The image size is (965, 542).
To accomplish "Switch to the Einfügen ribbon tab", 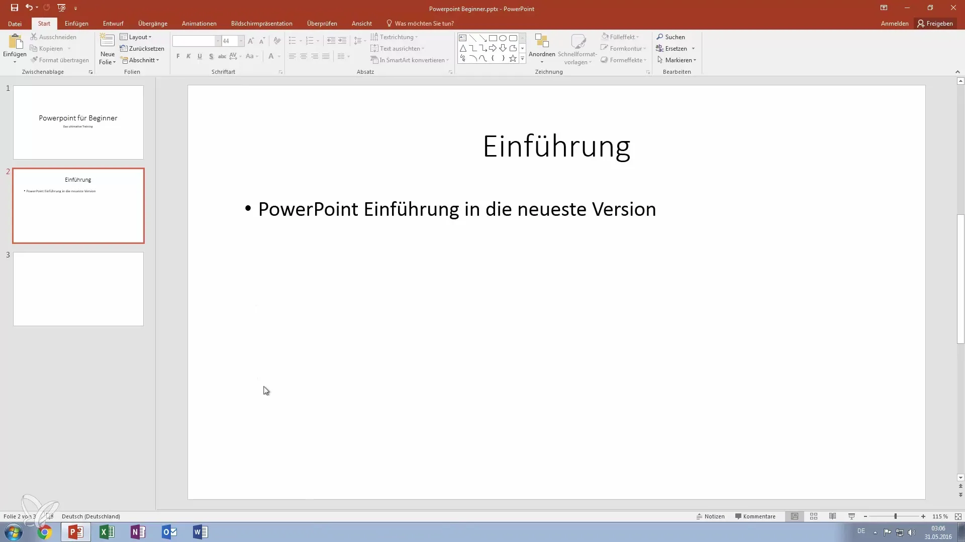I will pos(76,24).
